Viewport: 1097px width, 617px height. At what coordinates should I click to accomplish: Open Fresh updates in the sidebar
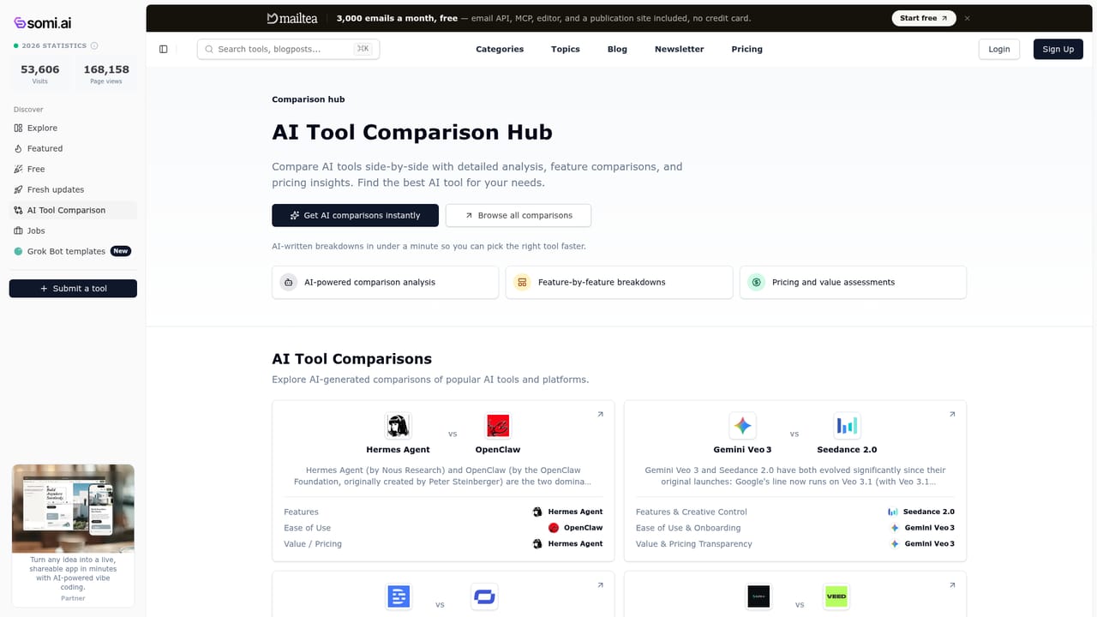click(x=73, y=189)
